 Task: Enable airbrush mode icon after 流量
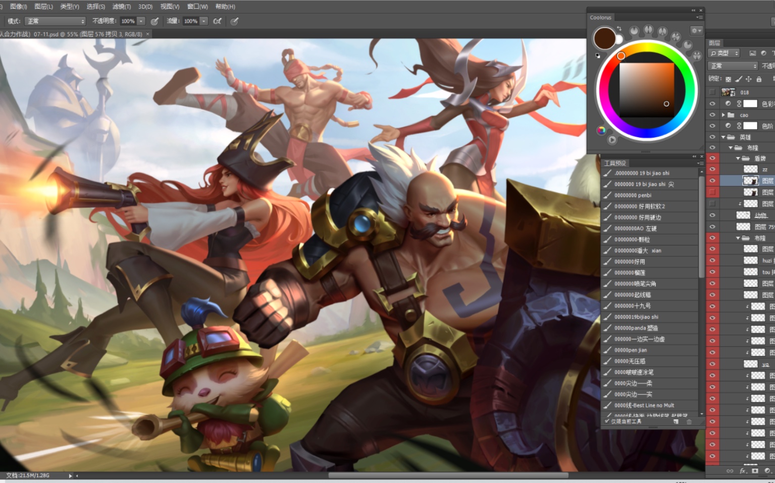pos(218,21)
